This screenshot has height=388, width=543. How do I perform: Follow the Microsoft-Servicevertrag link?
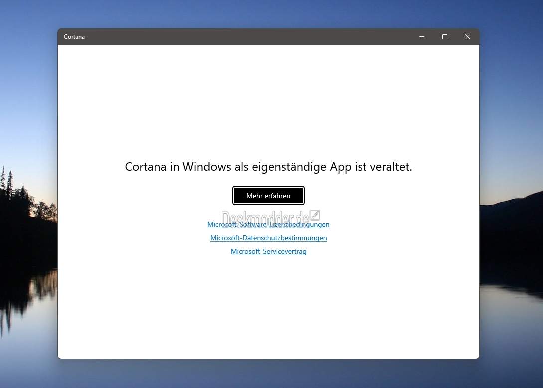268,252
